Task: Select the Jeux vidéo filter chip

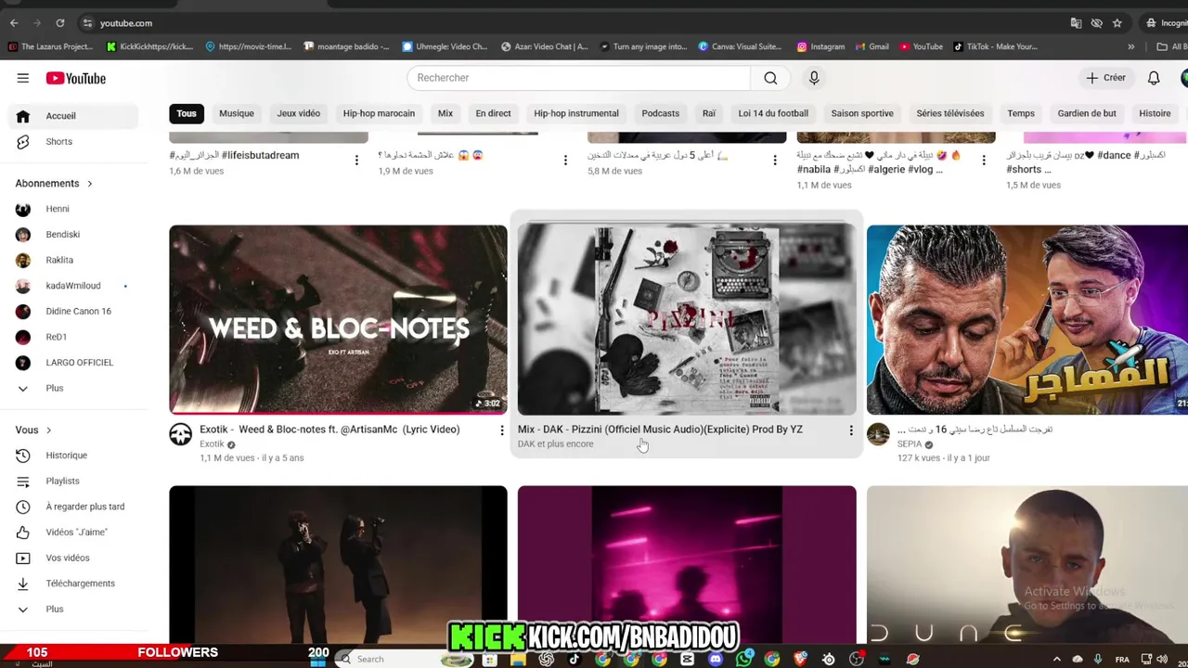Action: (299, 113)
